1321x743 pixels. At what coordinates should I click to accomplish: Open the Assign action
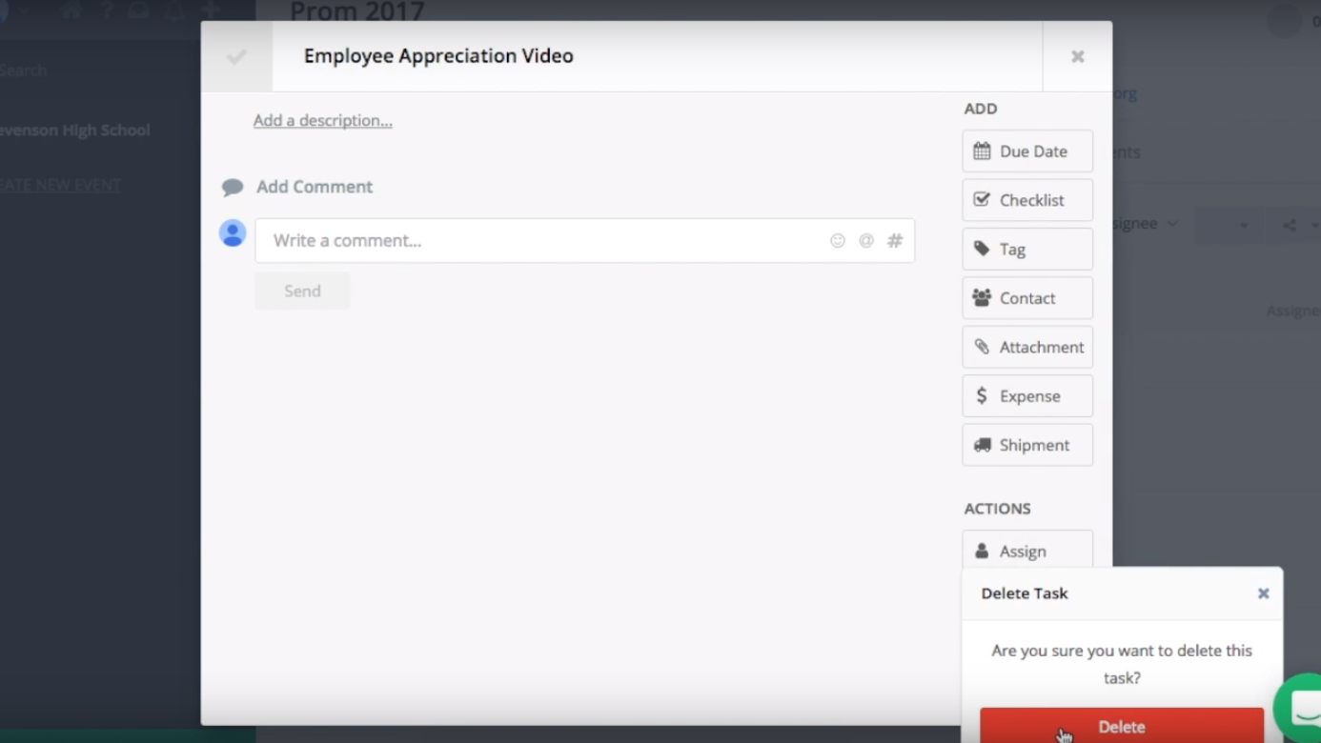coord(1026,551)
